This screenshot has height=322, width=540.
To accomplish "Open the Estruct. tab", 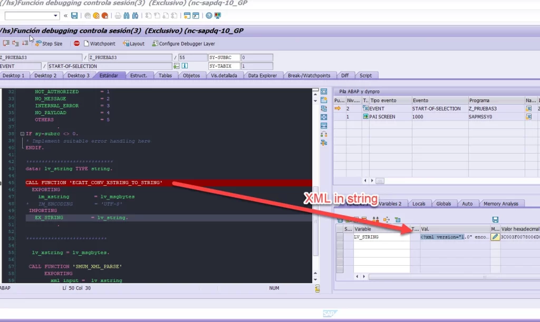I will click(x=139, y=76).
